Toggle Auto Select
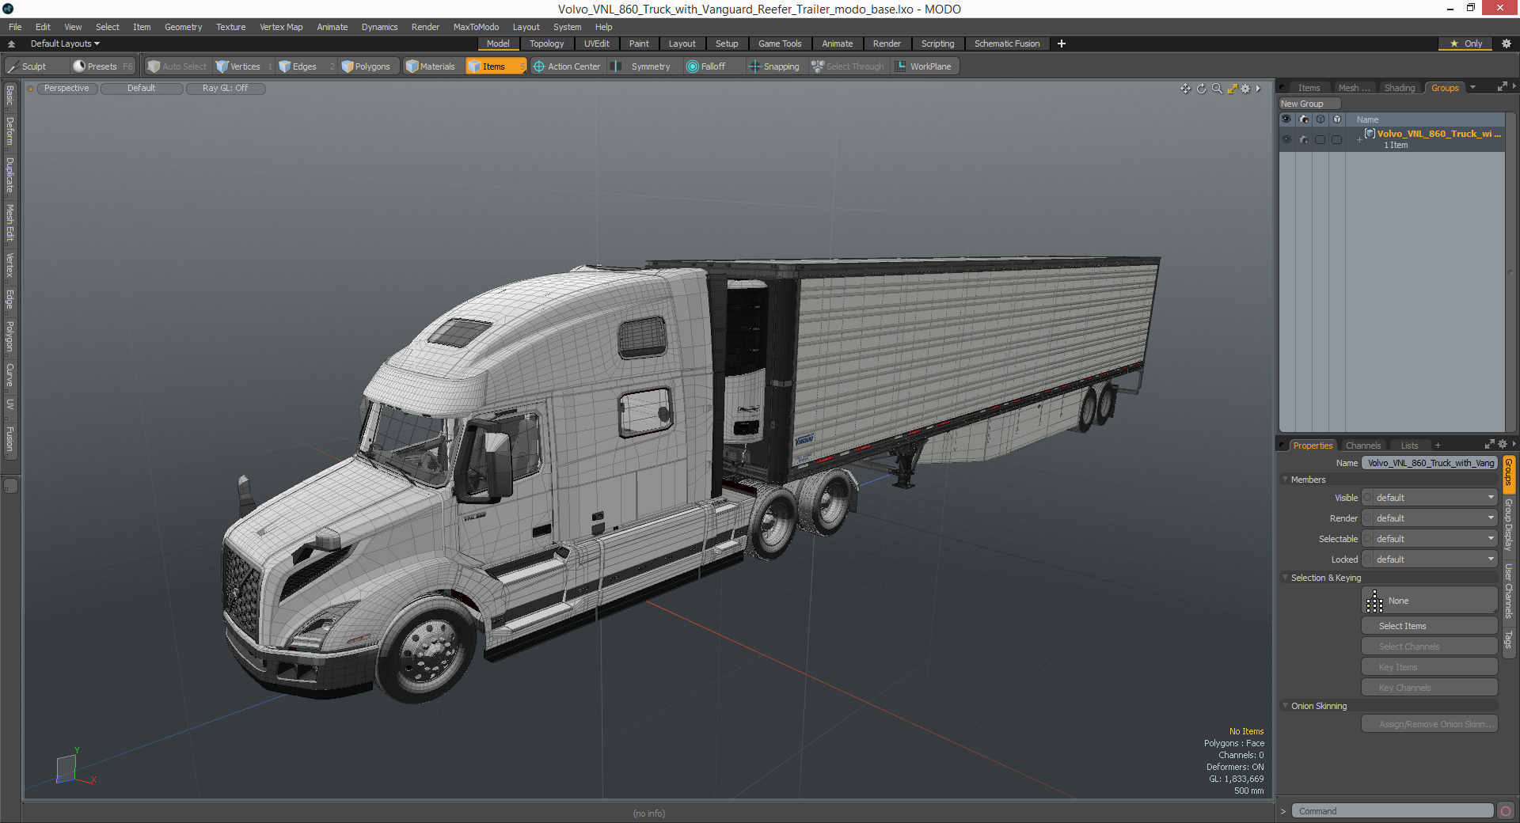The image size is (1520, 823). coord(177,66)
